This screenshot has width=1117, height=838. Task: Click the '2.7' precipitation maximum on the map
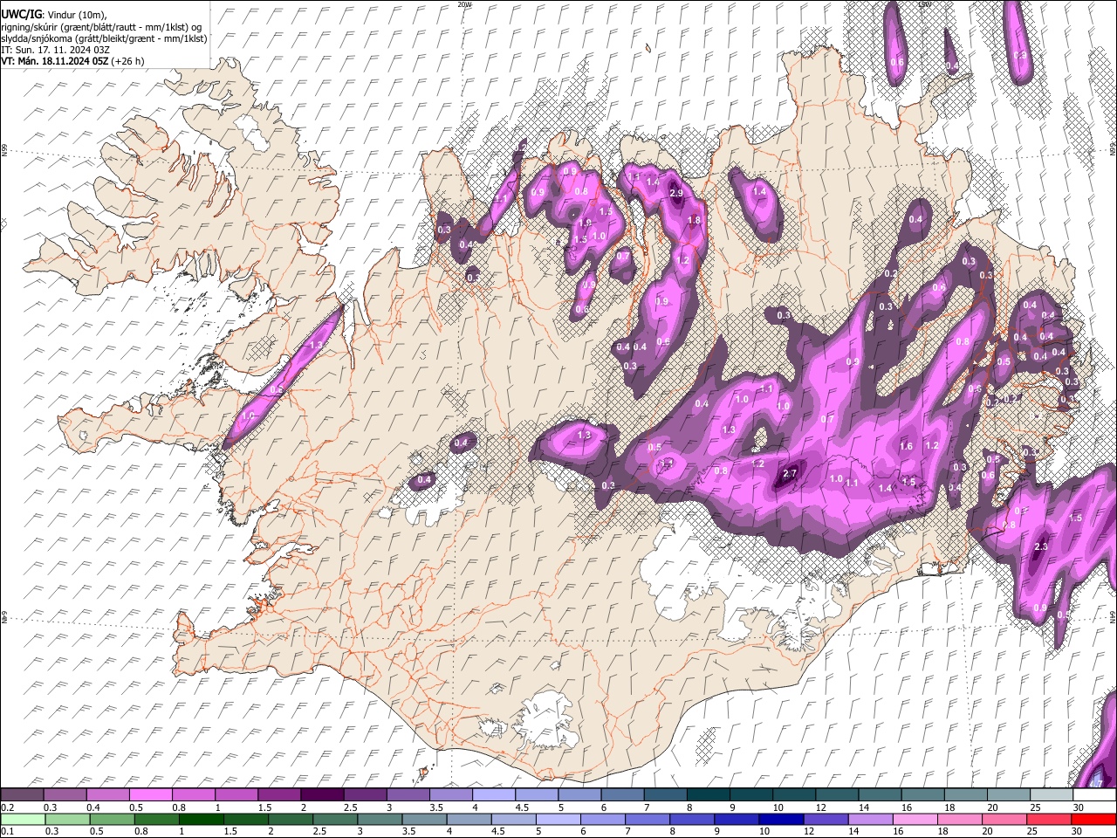(x=790, y=473)
